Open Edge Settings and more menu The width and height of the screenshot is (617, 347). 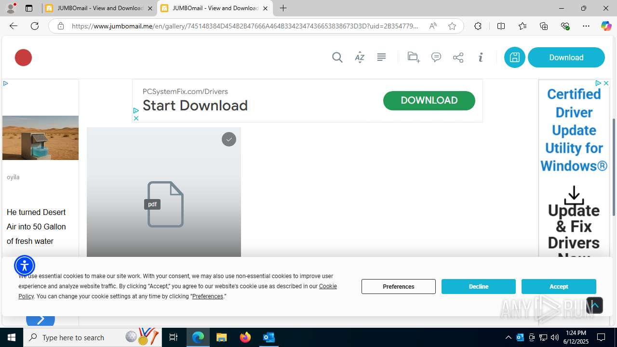click(x=586, y=26)
